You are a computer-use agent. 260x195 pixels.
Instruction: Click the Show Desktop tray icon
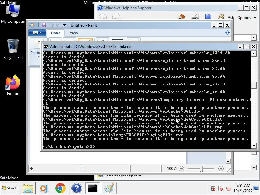click(256, 188)
